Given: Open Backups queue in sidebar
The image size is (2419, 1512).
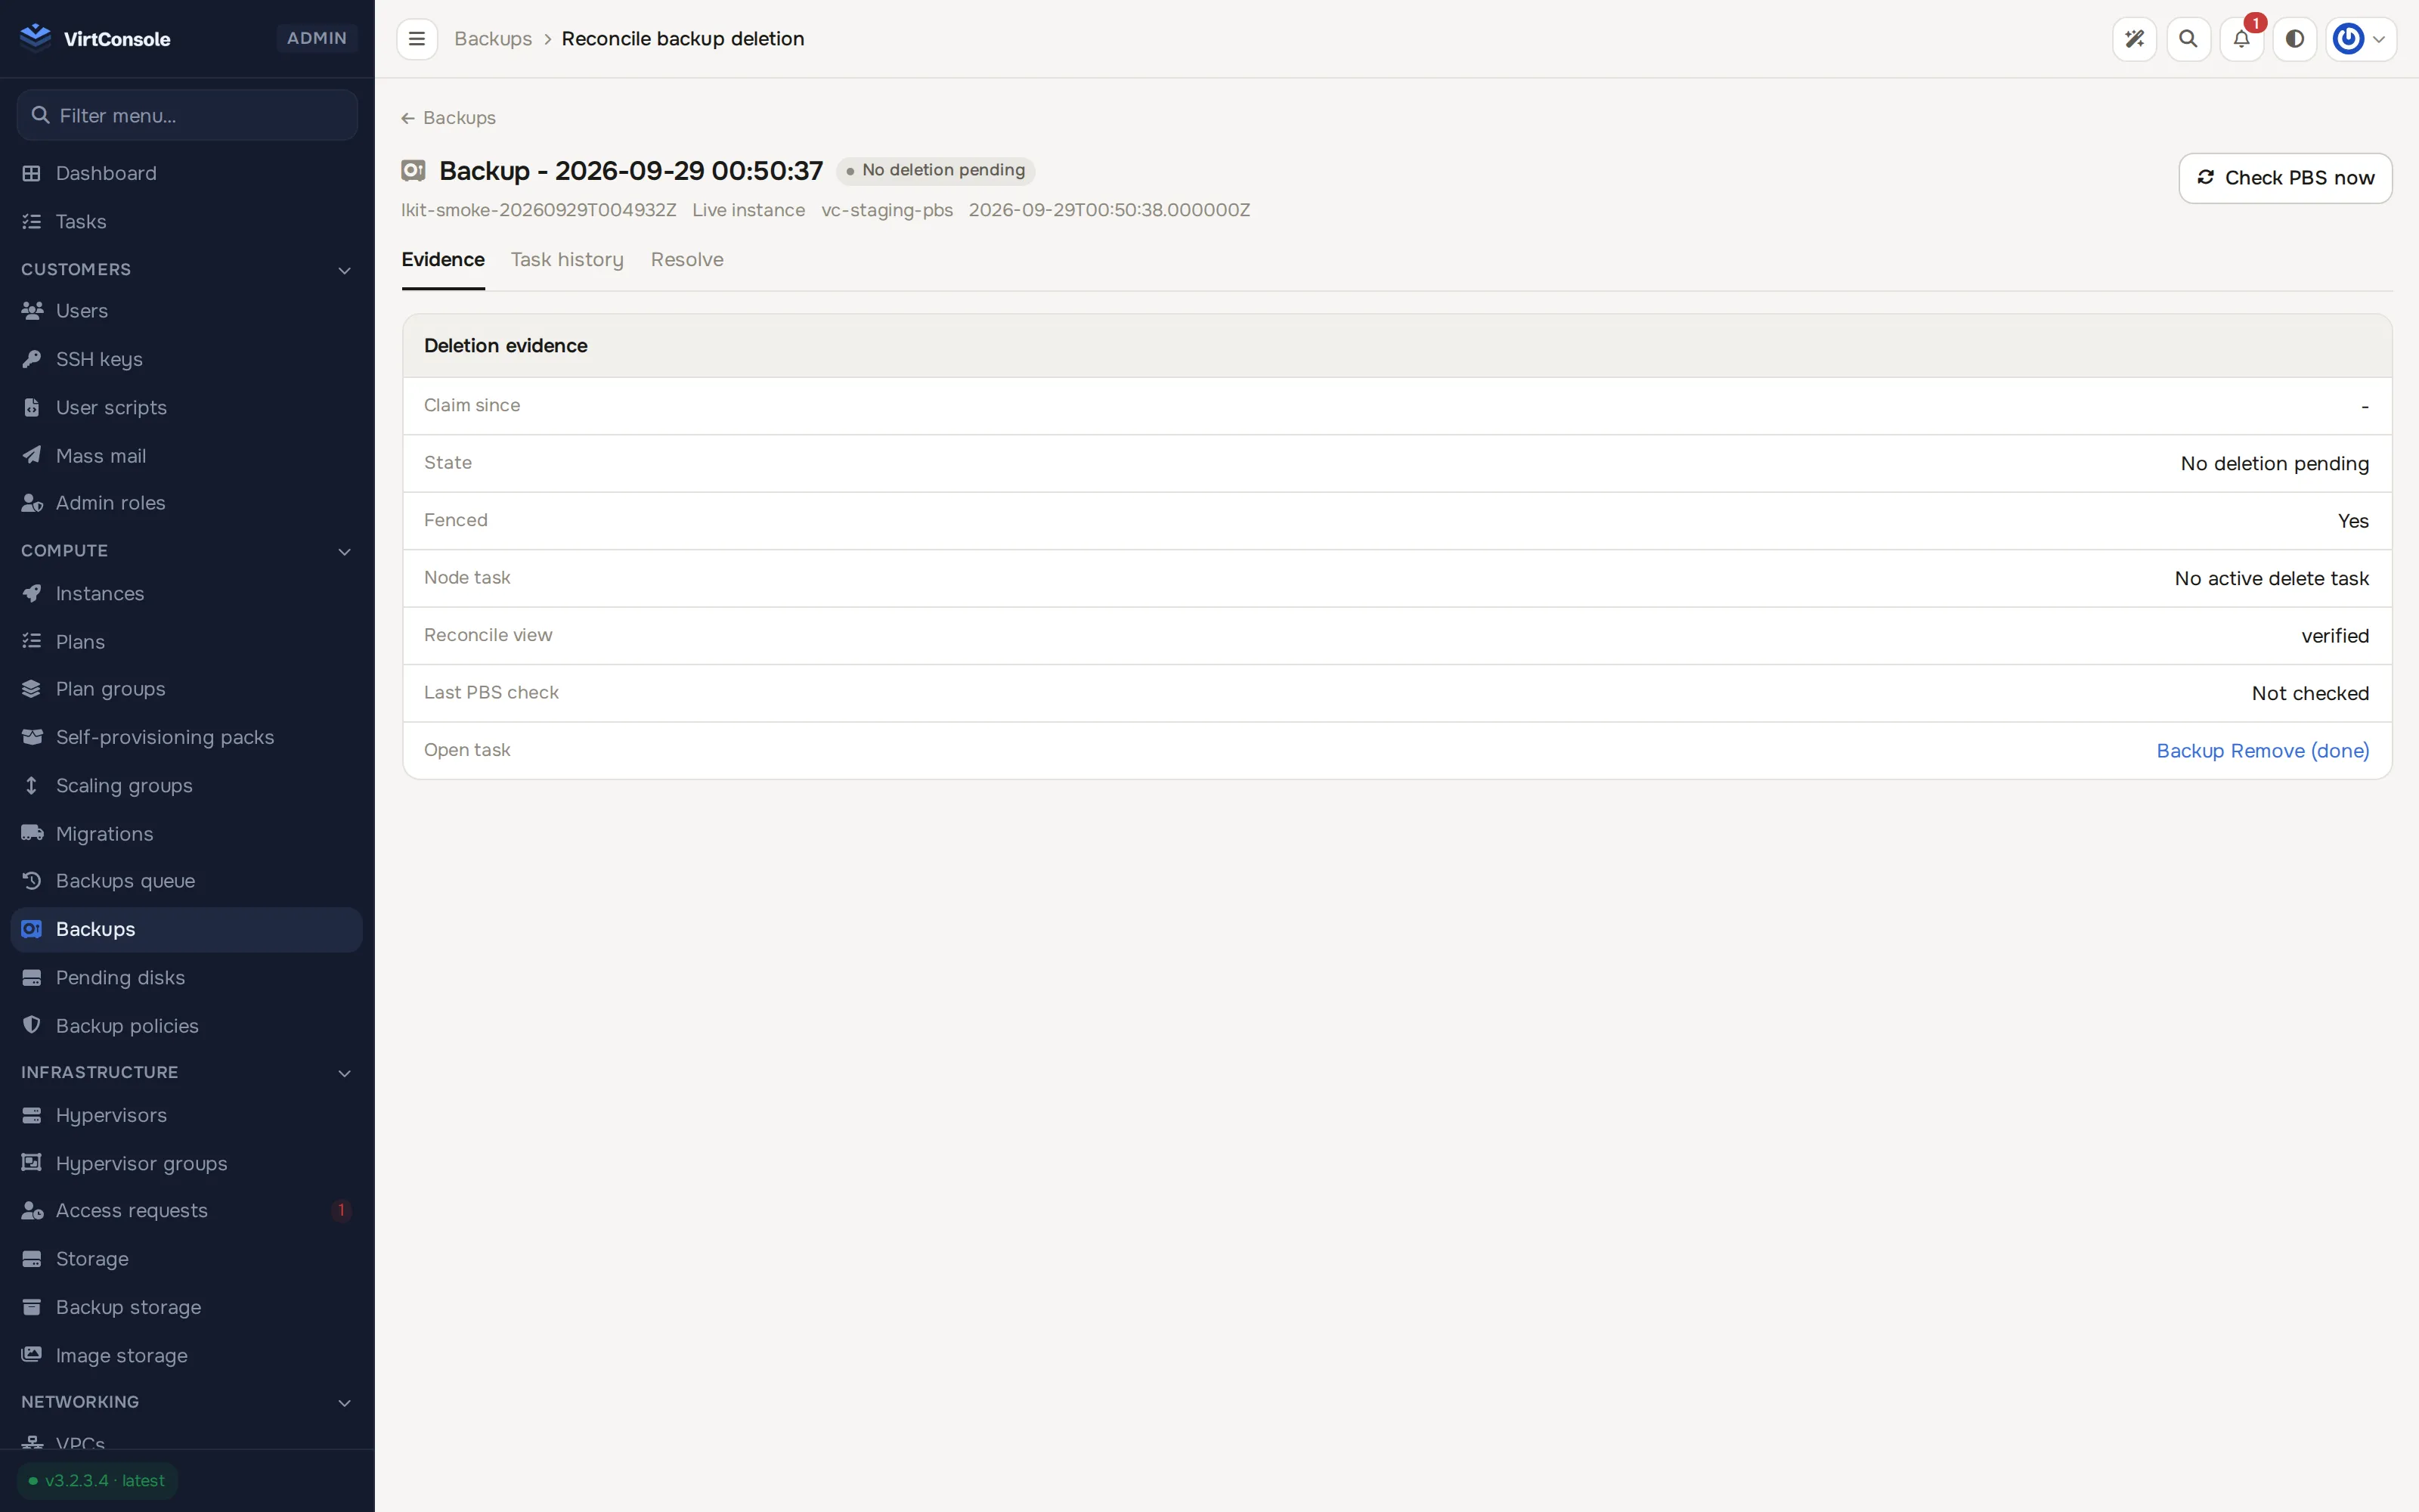Looking at the screenshot, I should 187,881.
